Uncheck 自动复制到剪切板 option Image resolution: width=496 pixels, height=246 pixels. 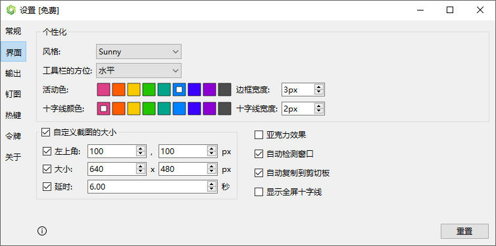259,173
